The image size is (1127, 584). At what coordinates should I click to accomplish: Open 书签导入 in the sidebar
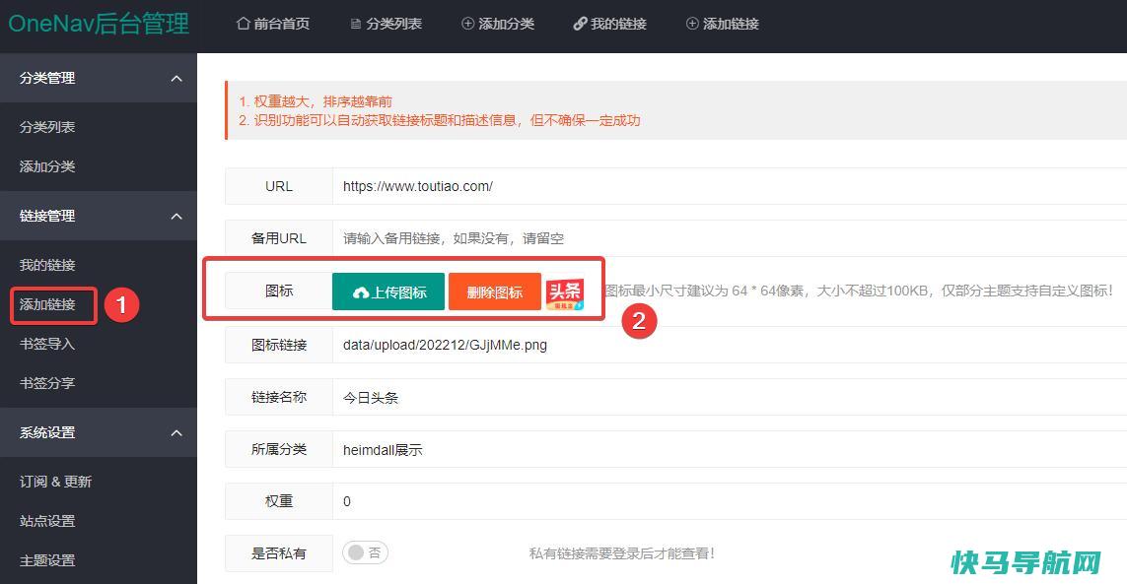tap(47, 344)
